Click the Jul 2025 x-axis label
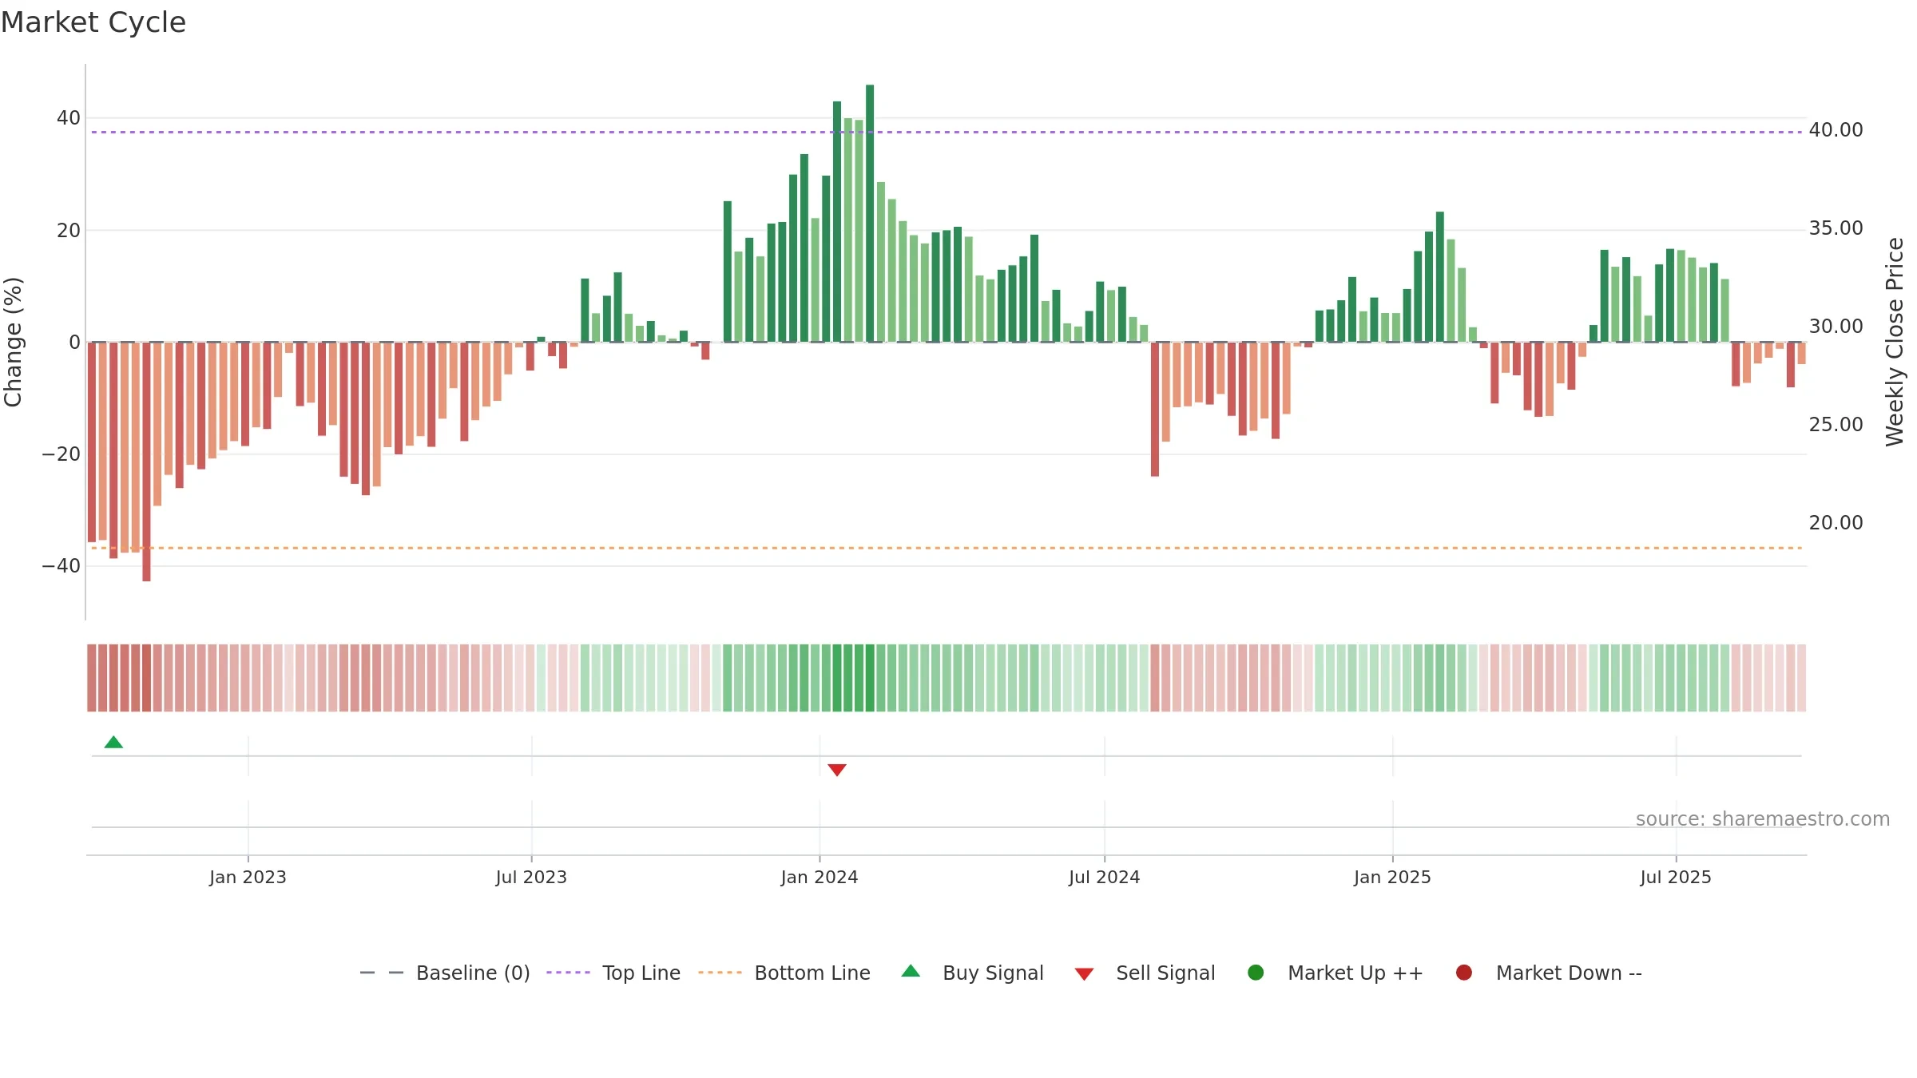This screenshot has width=1917, height=1078. [x=1676, y=877]
